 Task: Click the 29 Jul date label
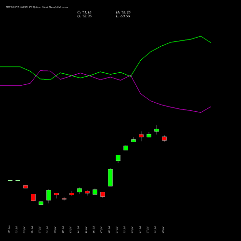coord(163,230)
